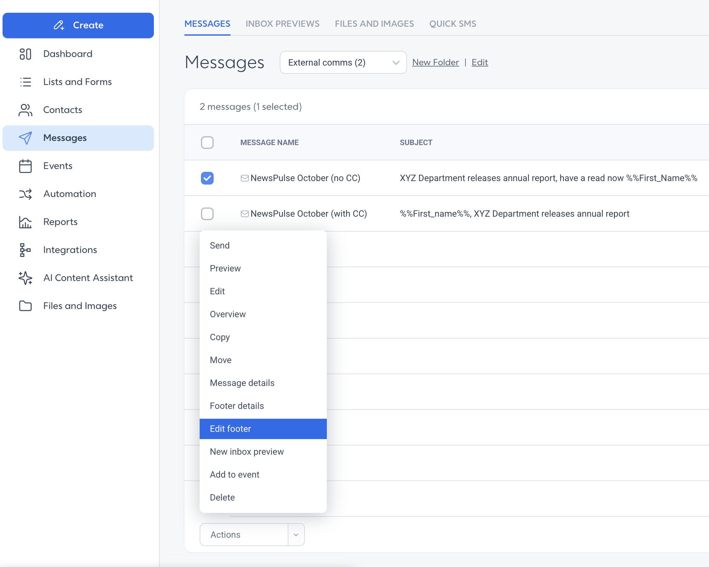Open the Quick SMS tab

pos(452,24)
